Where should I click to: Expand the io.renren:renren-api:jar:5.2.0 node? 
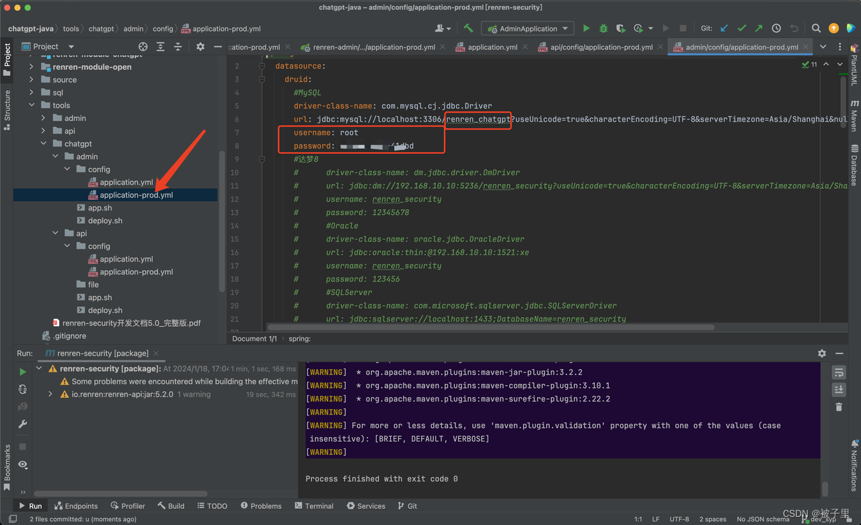[50, 395]
